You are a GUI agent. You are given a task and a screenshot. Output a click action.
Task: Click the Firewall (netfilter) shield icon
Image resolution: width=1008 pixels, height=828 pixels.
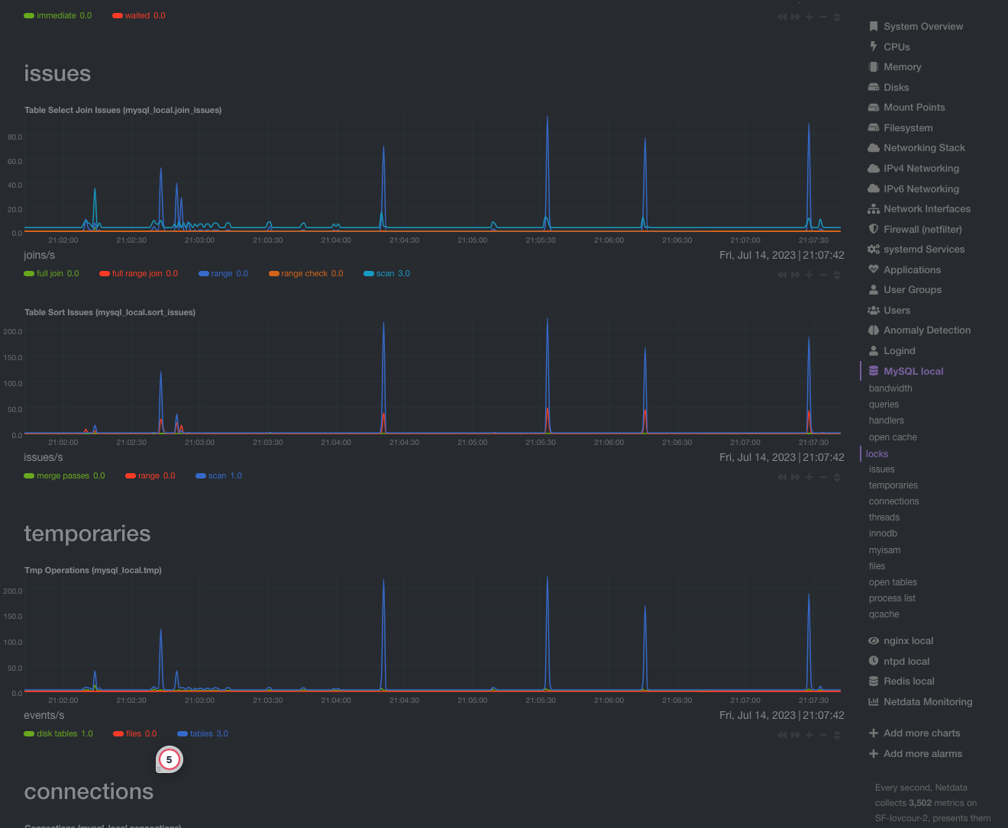[x=874, y=229]
